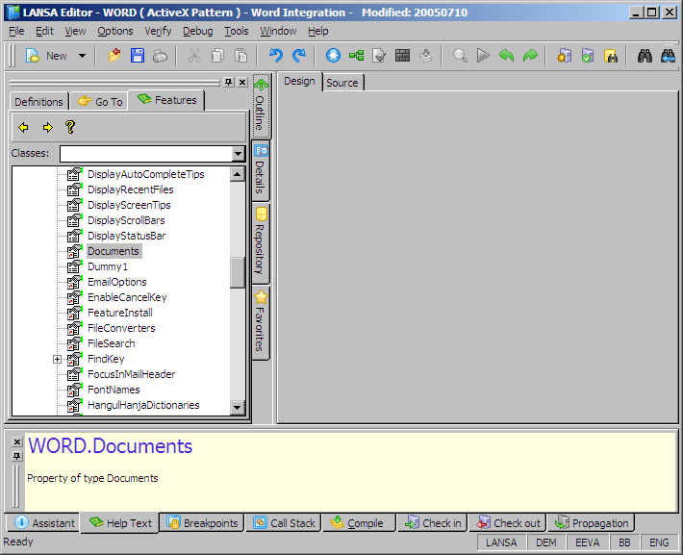683x555 pixels.
Task: Select EmailOptions in the feature list
Action: (x=116, y=282)
